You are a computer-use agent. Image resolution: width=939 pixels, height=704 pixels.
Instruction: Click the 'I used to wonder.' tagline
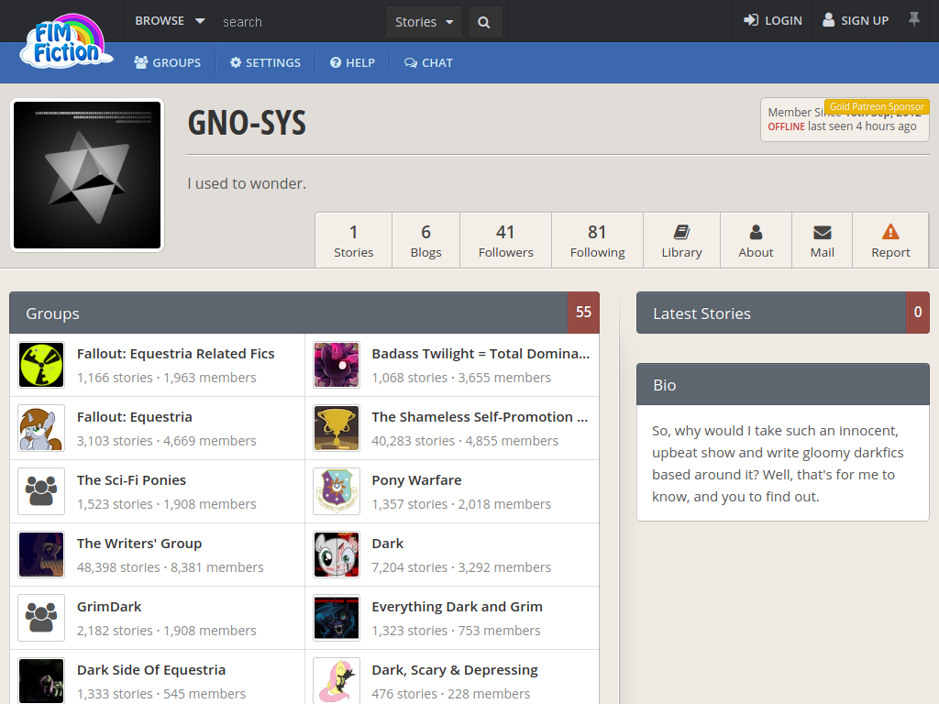(x=247, y=183)
